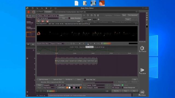This screenshot has height=98, width=175.
Task: Open the Paragraphs dropdown
Action: tap(49, 85)
